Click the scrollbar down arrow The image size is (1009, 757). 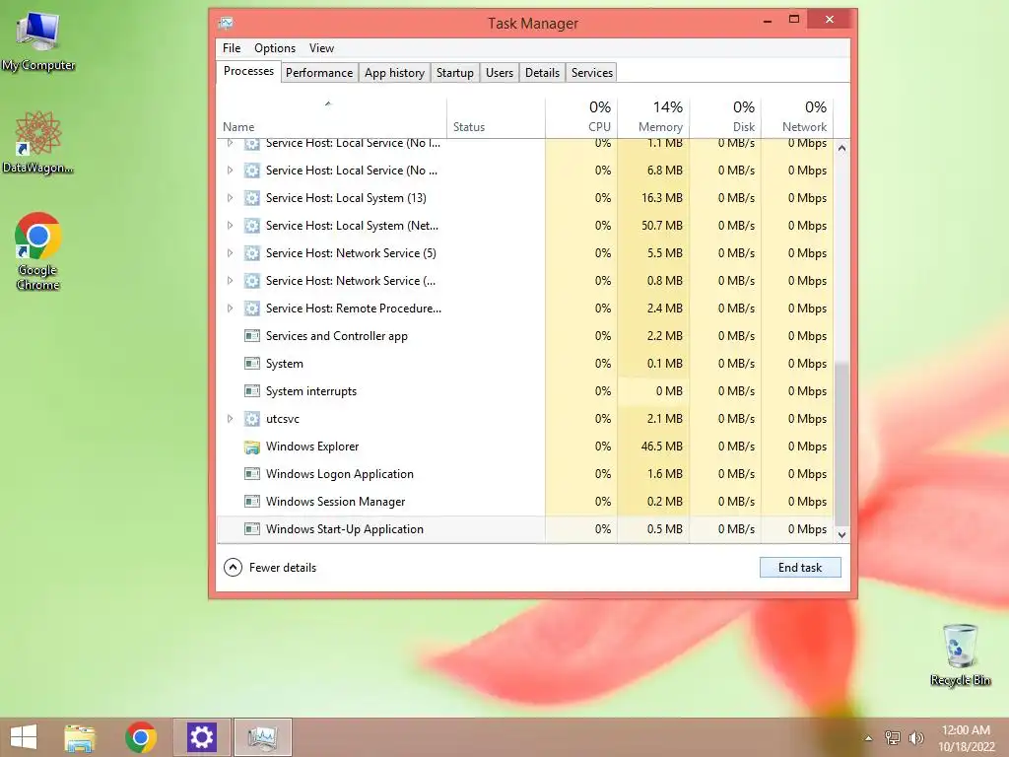click(841, 535)
